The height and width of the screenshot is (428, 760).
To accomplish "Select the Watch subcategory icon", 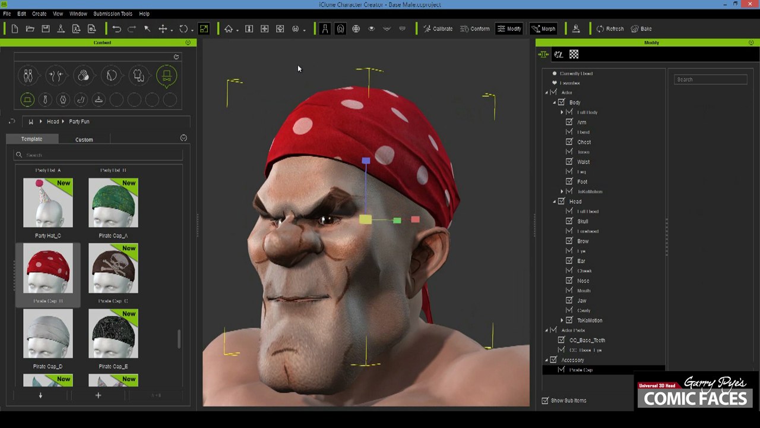I will [63, 100].
